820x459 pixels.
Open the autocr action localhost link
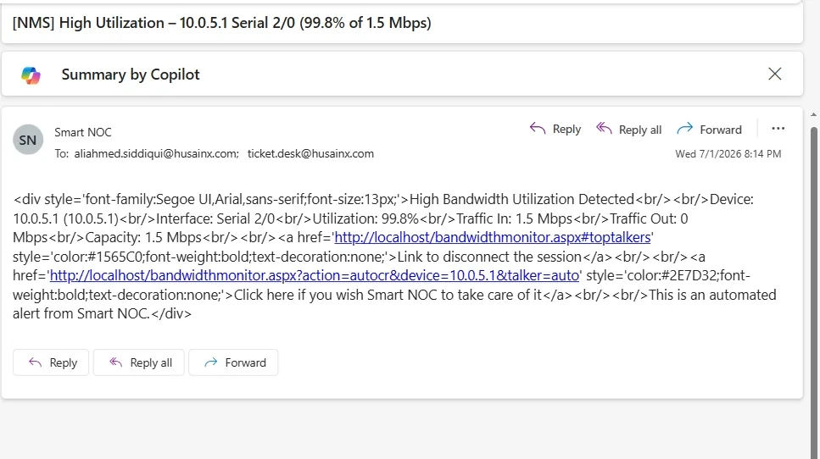[315, 276]
